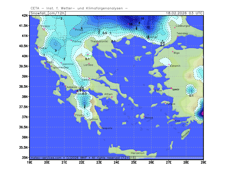Click the Ioannina city marker
This screenshot has width=233, height=175.
click(x=61, y=63)
